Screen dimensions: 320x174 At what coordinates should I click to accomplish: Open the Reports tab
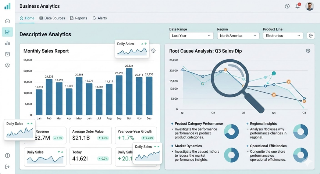click(x=78, y=18)
